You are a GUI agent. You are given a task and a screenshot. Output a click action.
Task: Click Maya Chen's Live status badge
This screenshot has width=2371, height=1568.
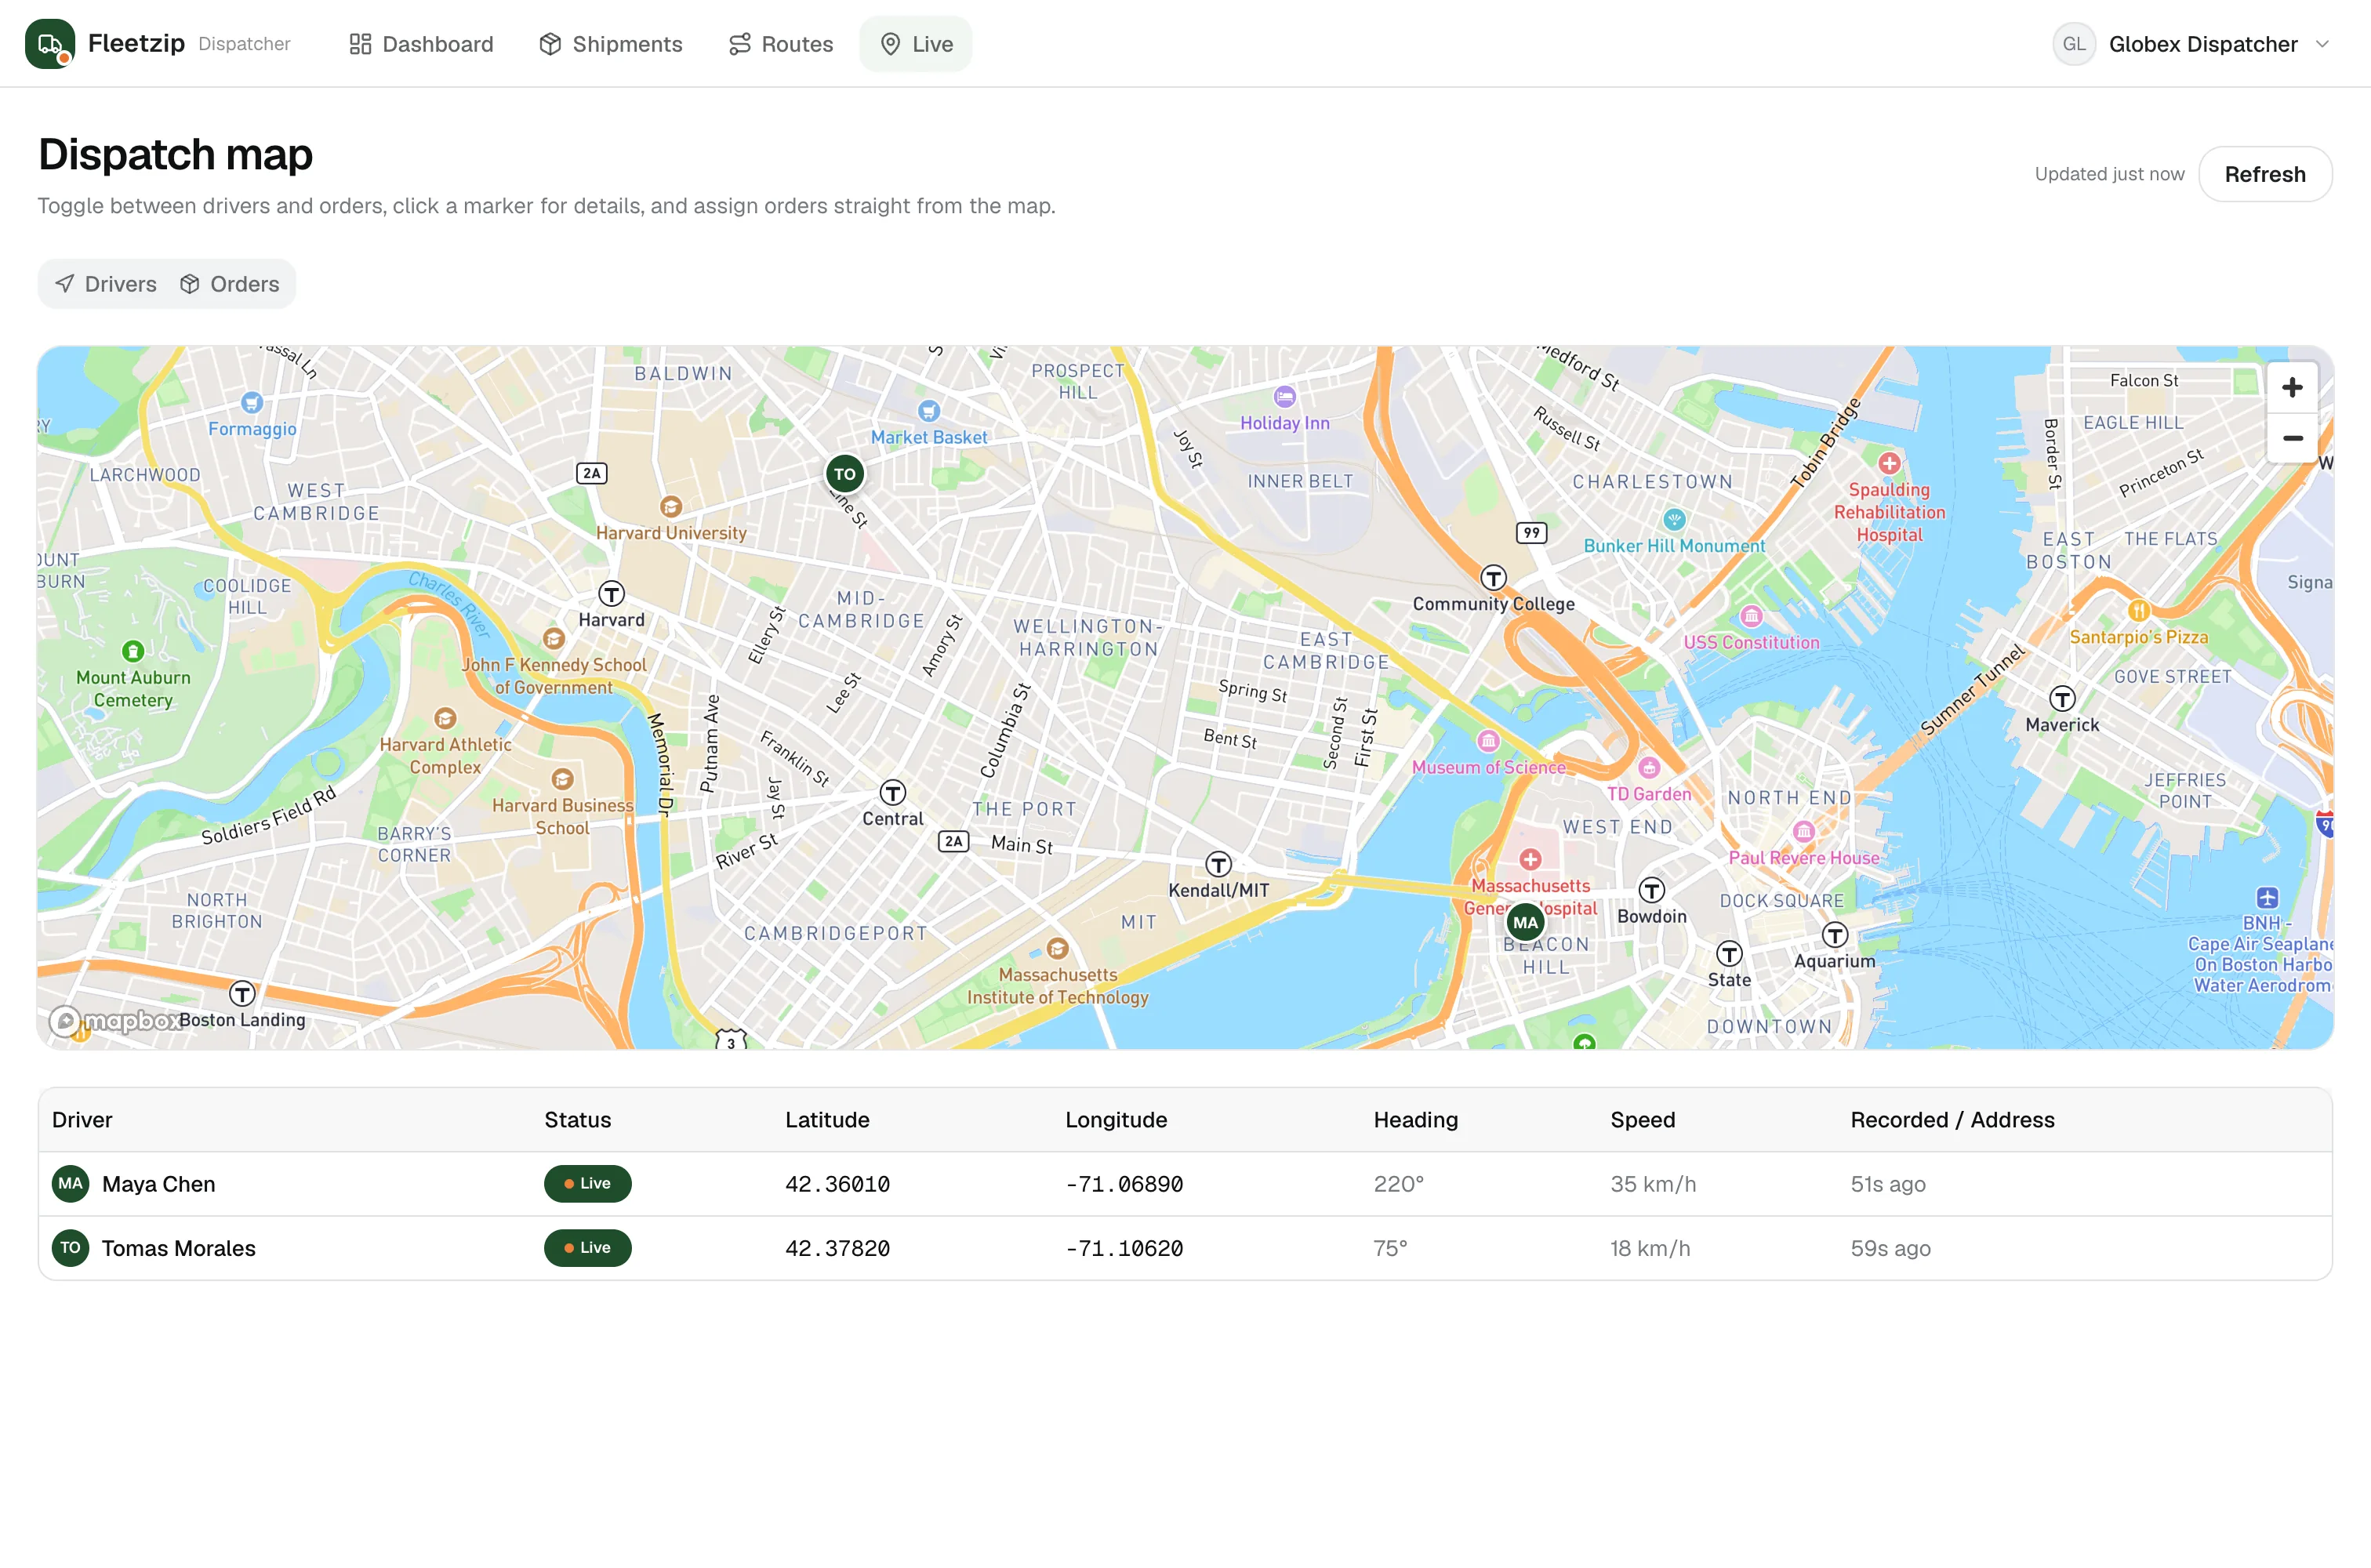point(588,1184)
